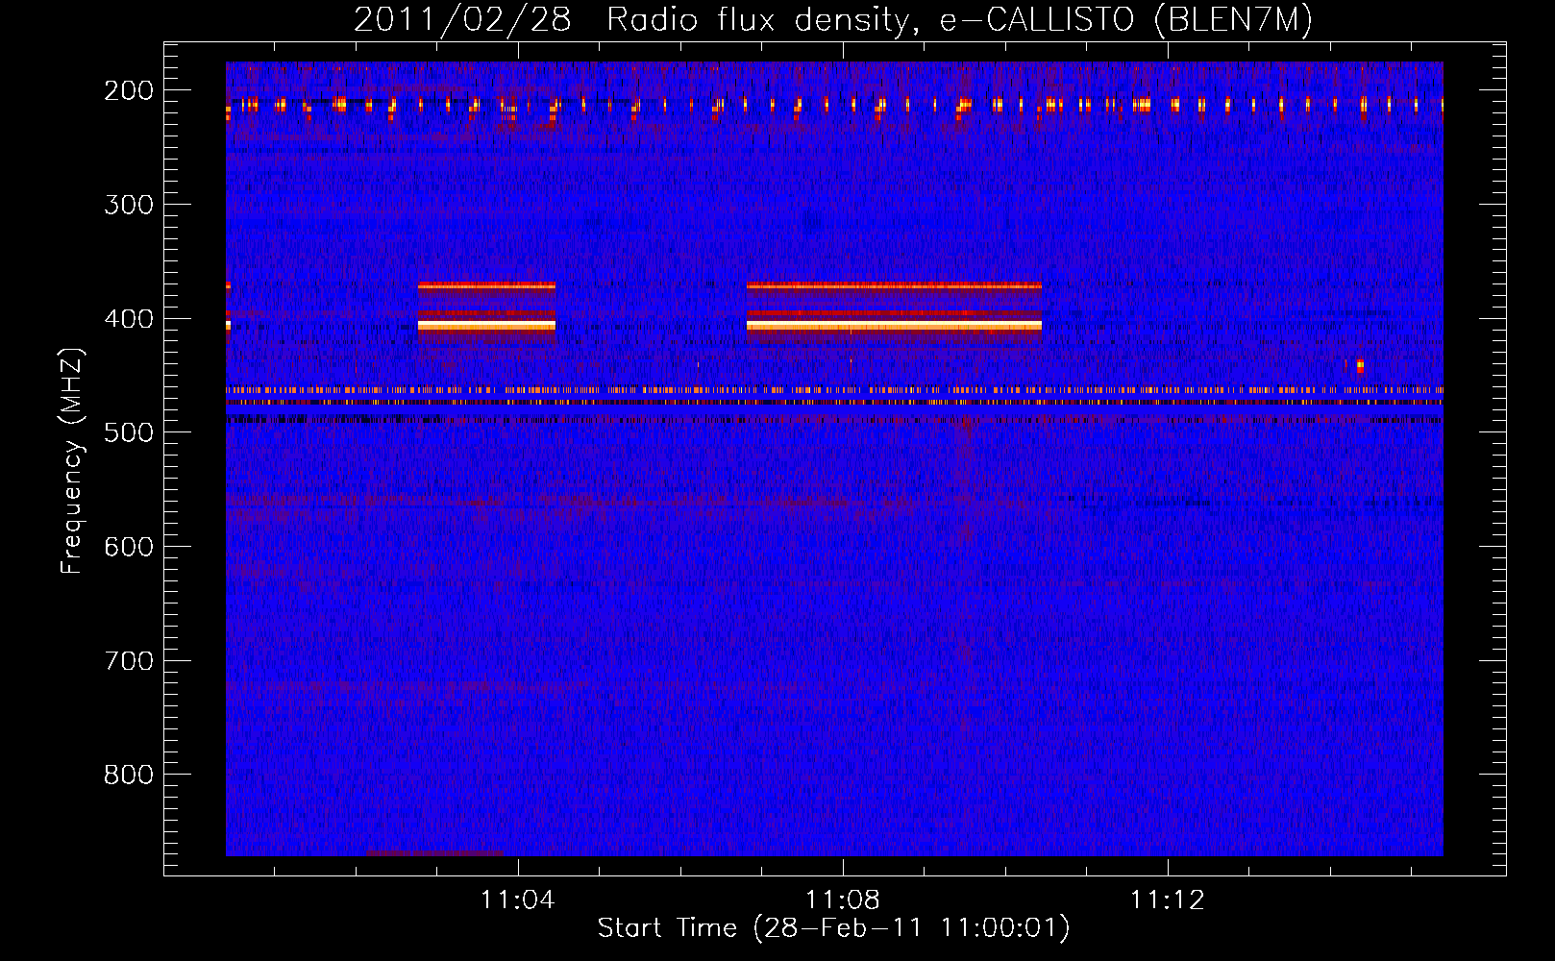The image size is (1555, 961).
Task: Click the 200 frequency tick label
Action: coord(129,90)
